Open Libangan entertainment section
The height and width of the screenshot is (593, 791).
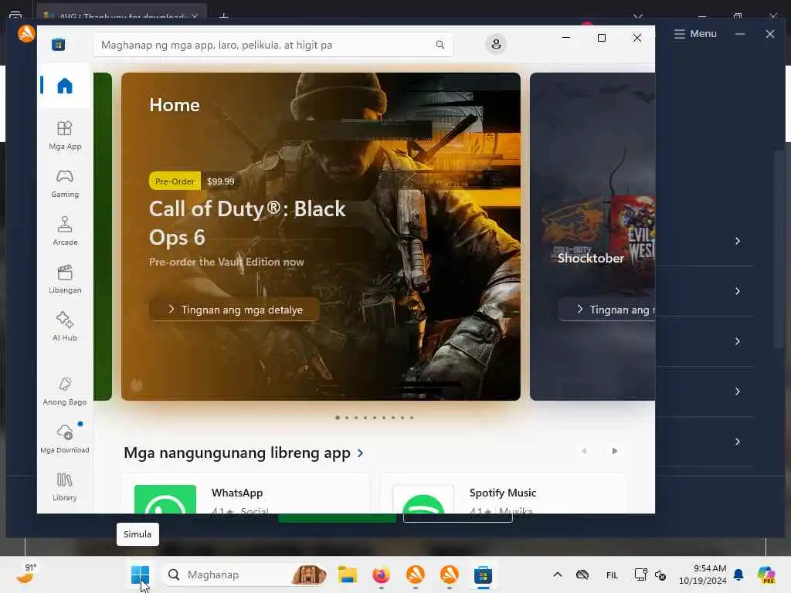point(65,279)
